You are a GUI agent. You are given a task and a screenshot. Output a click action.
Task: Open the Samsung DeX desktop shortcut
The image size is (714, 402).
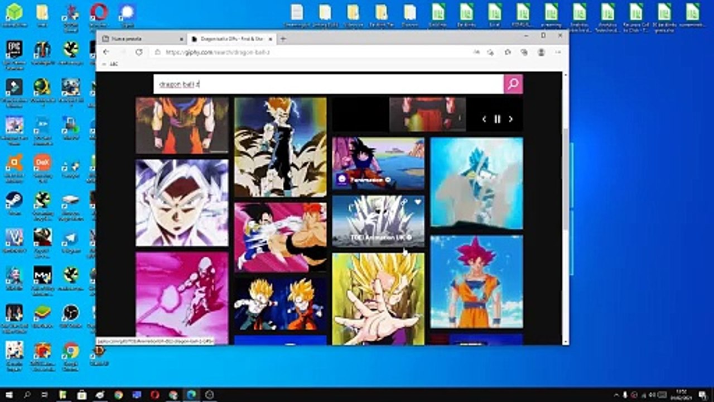coord(42,166)
